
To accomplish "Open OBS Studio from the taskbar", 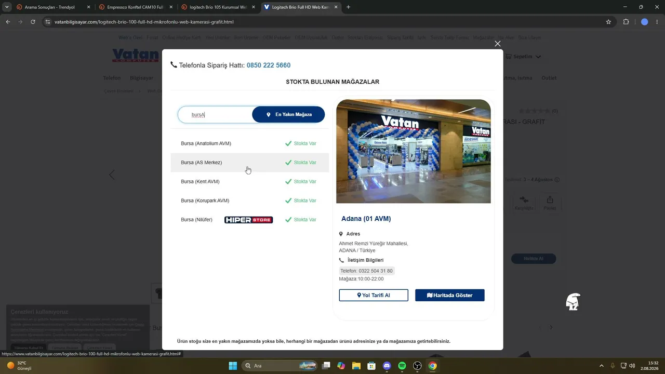I will click(417, 366).
